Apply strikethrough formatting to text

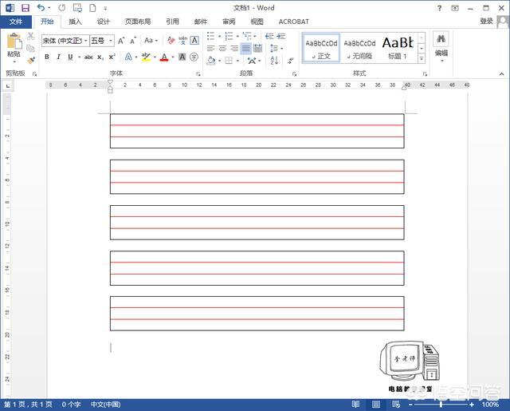(88, 57)
